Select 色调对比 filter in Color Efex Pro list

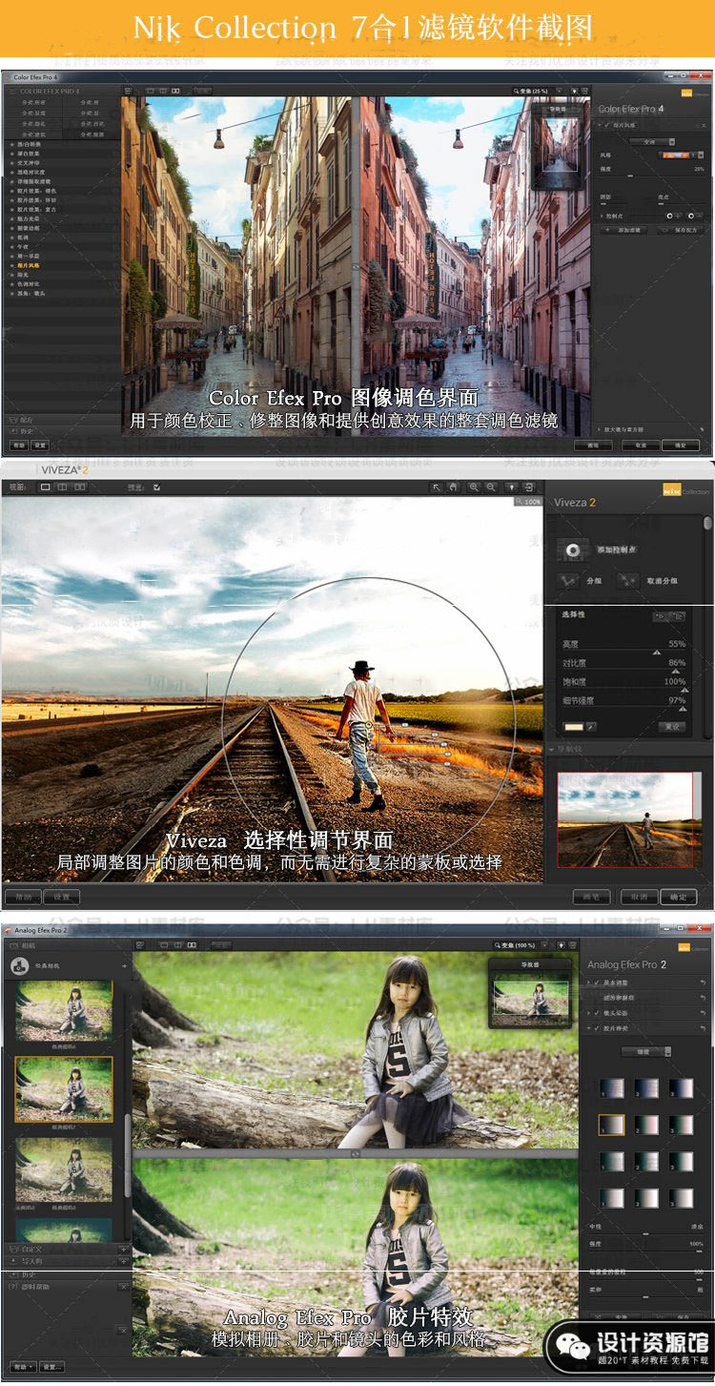click(30, 283)
